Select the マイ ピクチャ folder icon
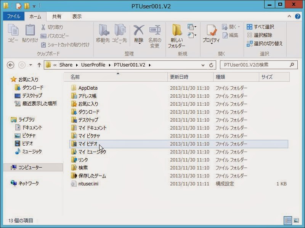The height and width of the screenshot is (228, 305). coord(74,136)
